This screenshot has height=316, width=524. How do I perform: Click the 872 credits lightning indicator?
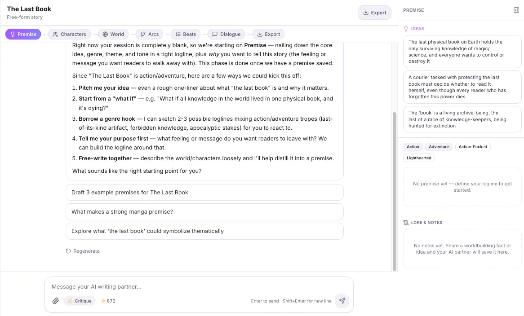pos(108,301)
